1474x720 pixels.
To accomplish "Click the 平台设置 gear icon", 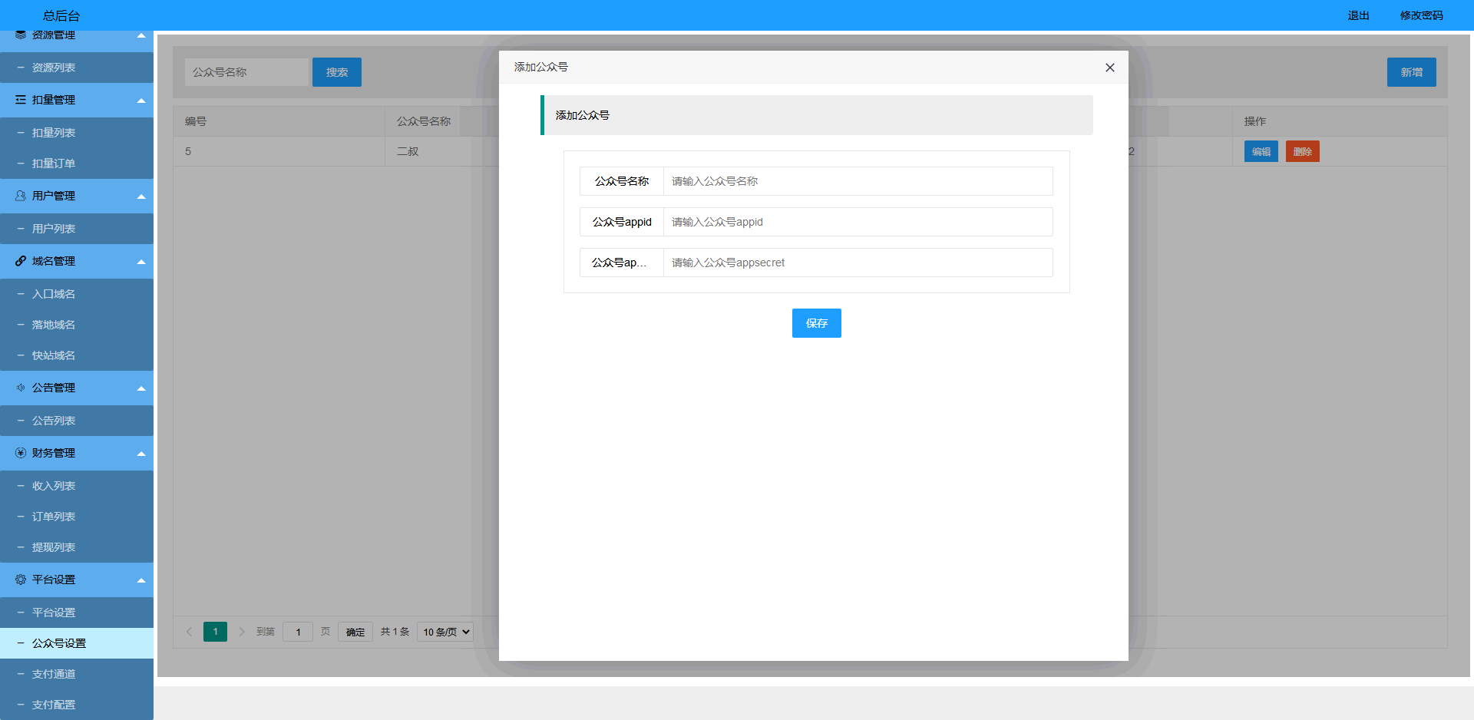I will point(21,580).
